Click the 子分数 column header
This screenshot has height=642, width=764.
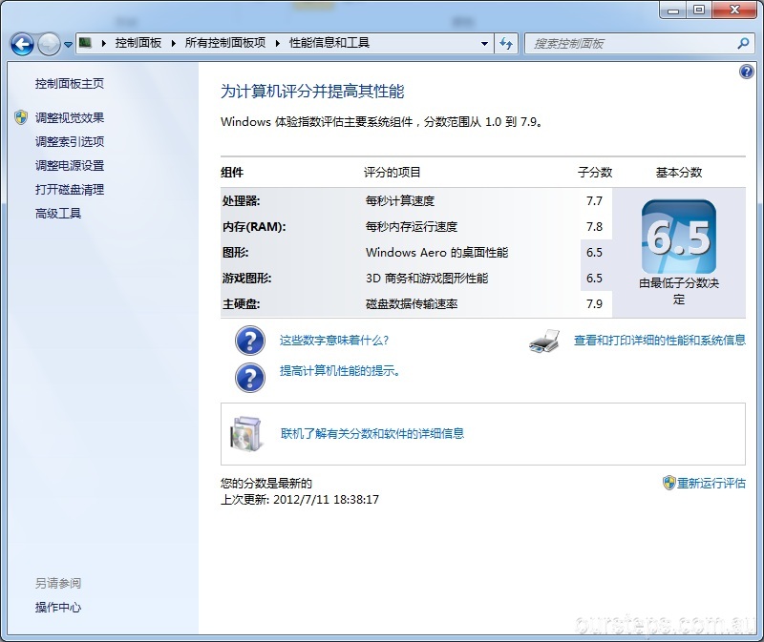(x=595, y=172)
